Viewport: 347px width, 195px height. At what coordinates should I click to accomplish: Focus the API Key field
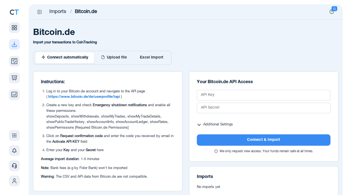tap(264, 95)
